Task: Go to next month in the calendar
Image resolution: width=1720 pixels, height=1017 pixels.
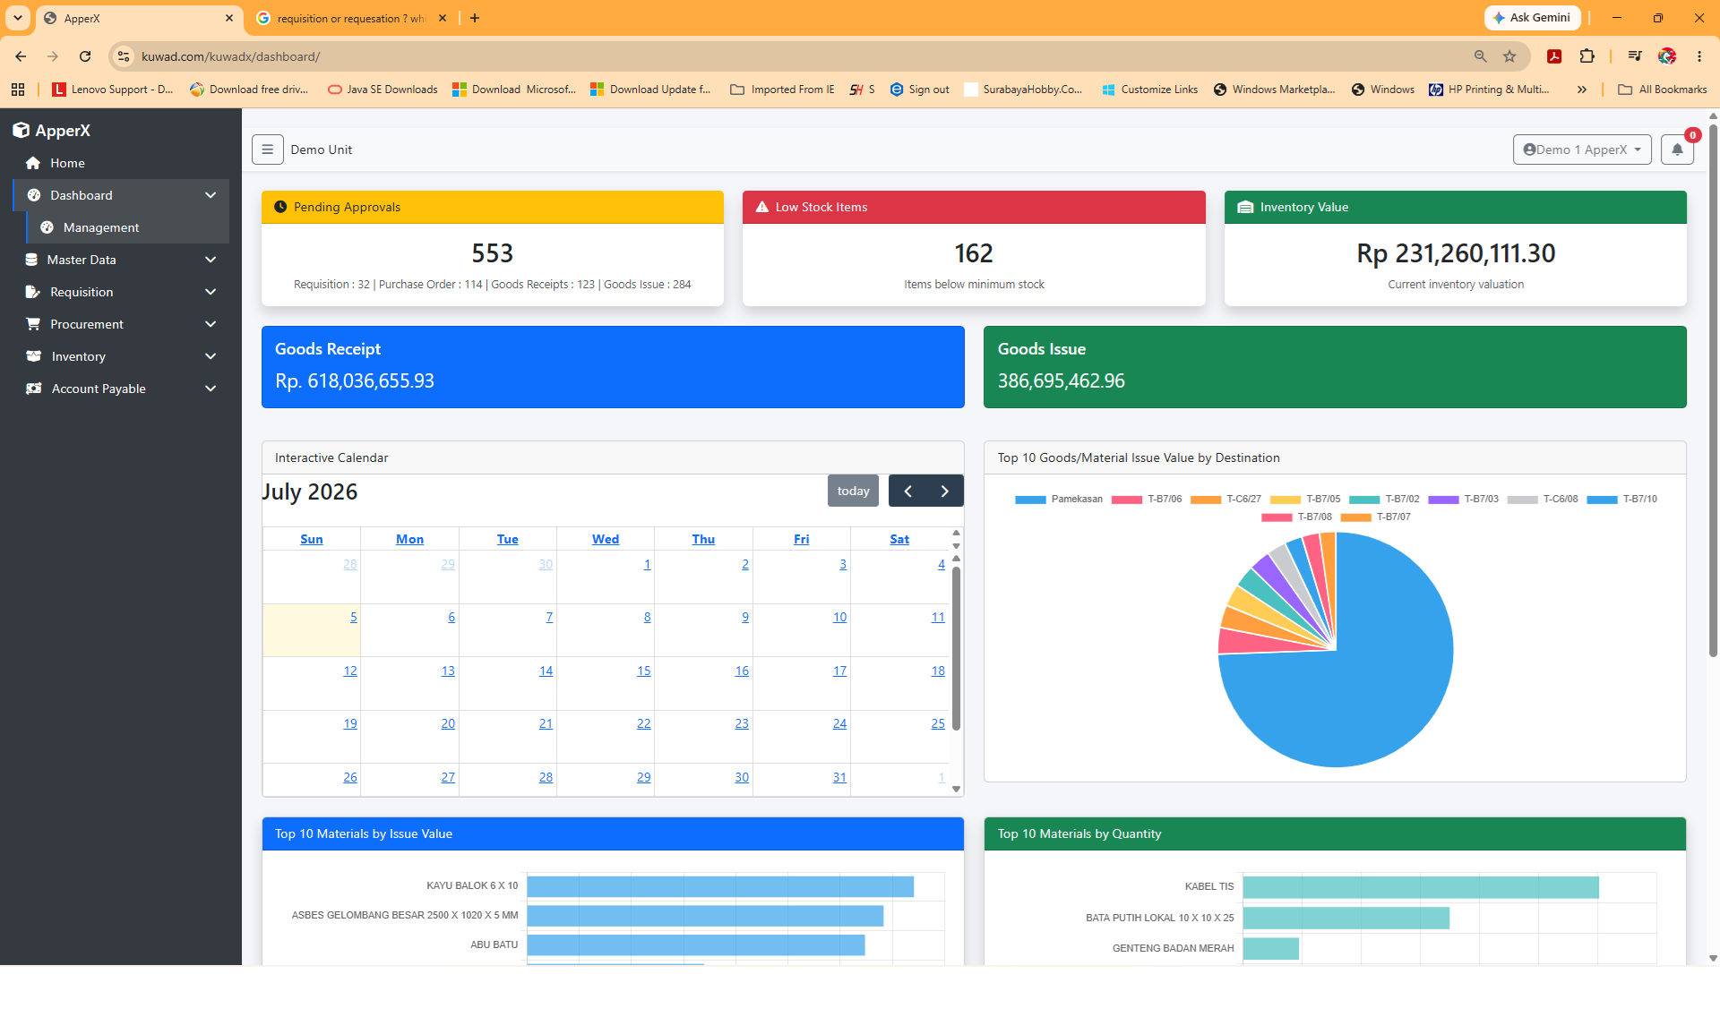Action: (945, 491)
